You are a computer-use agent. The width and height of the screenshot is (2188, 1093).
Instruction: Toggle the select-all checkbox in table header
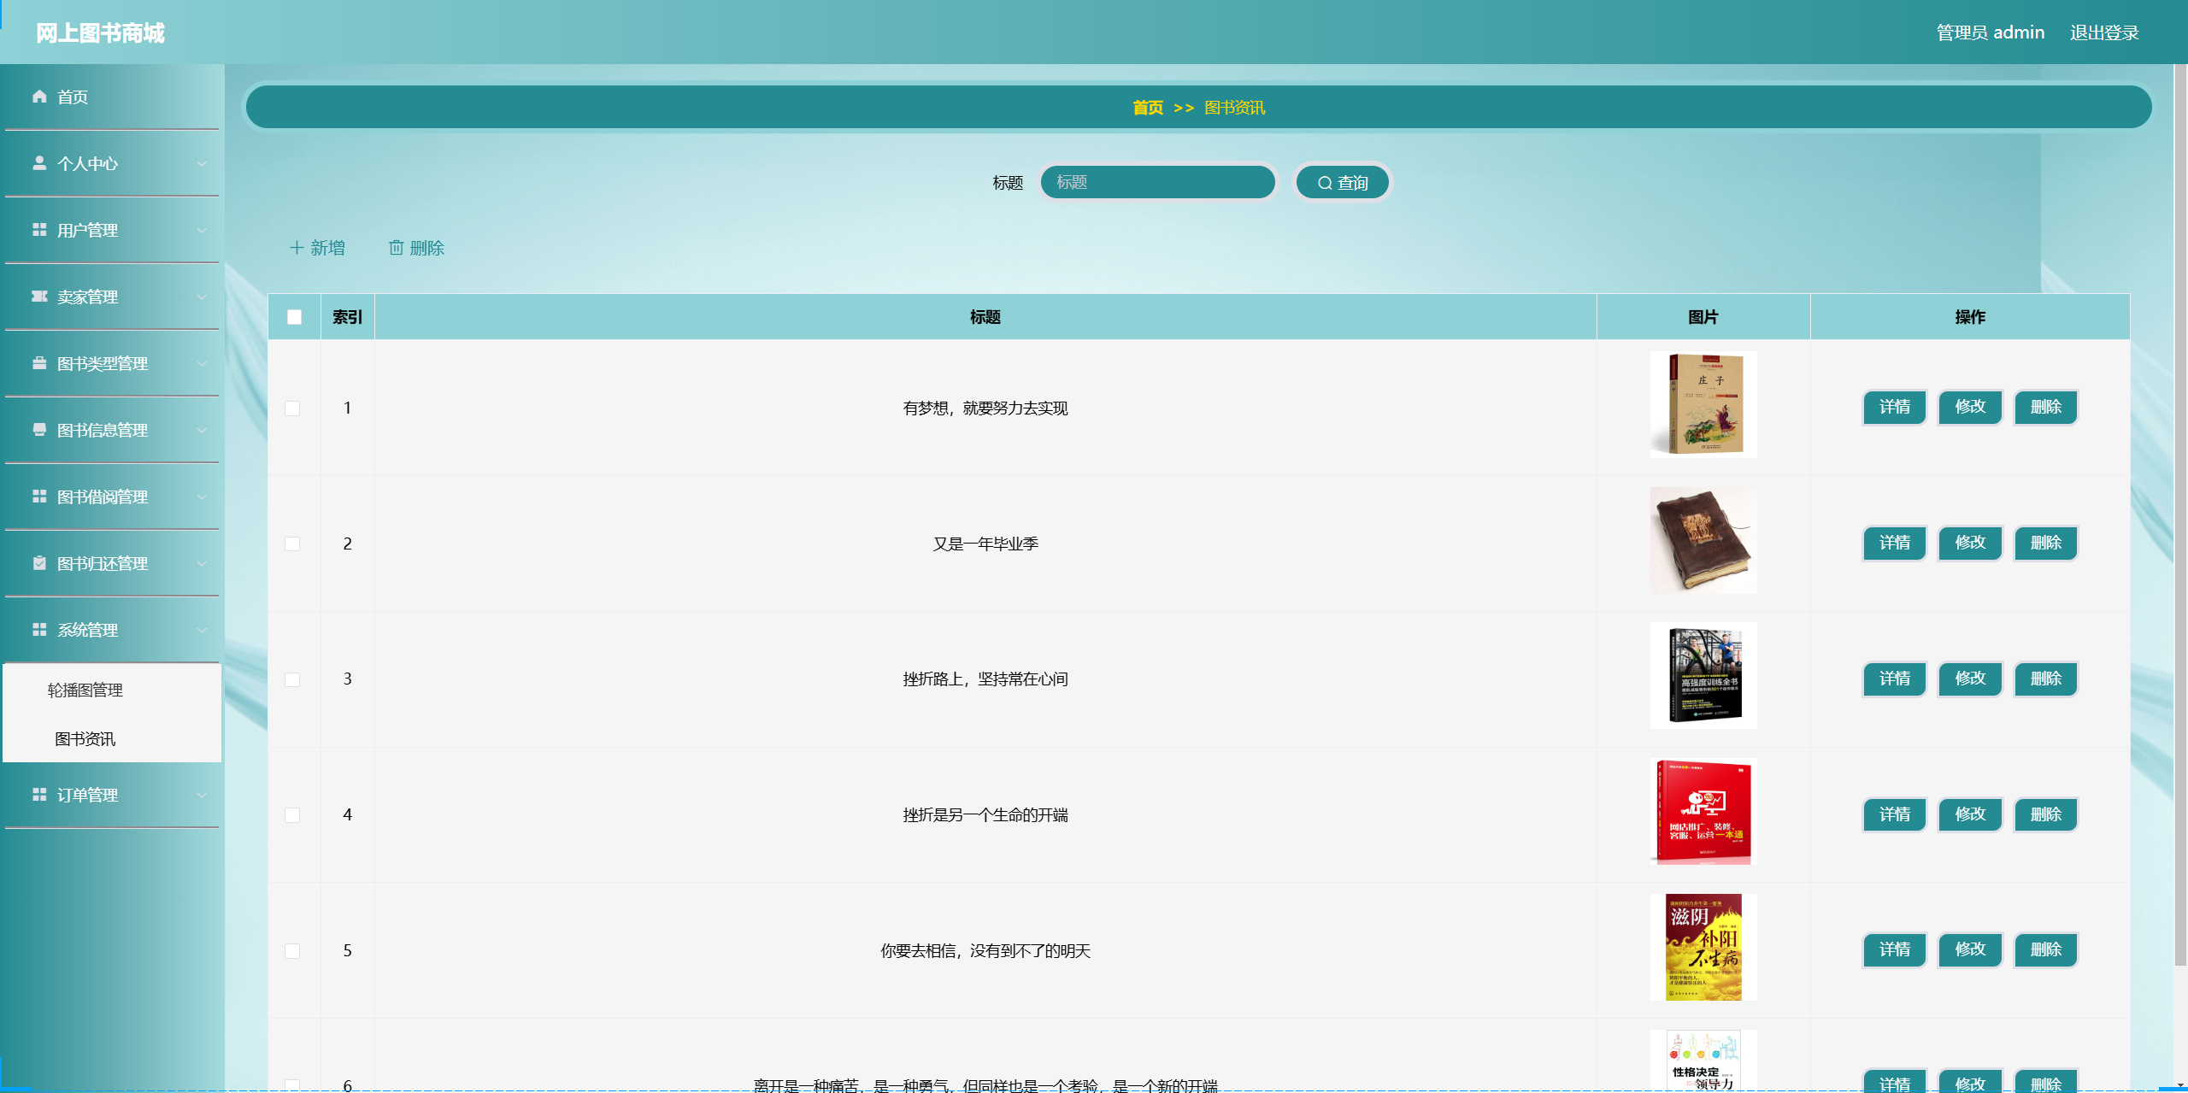[x=293, y=317]
